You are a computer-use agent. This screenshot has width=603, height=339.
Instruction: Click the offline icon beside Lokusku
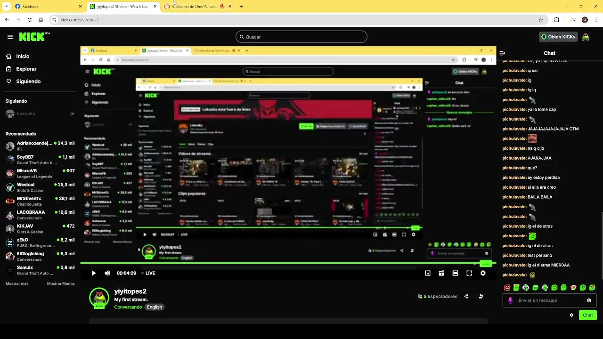tap(72, 113)
